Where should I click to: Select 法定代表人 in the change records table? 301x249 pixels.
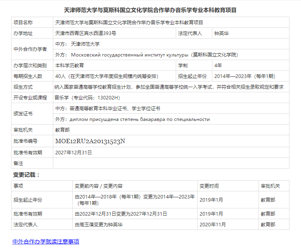[x=25, y=225]
